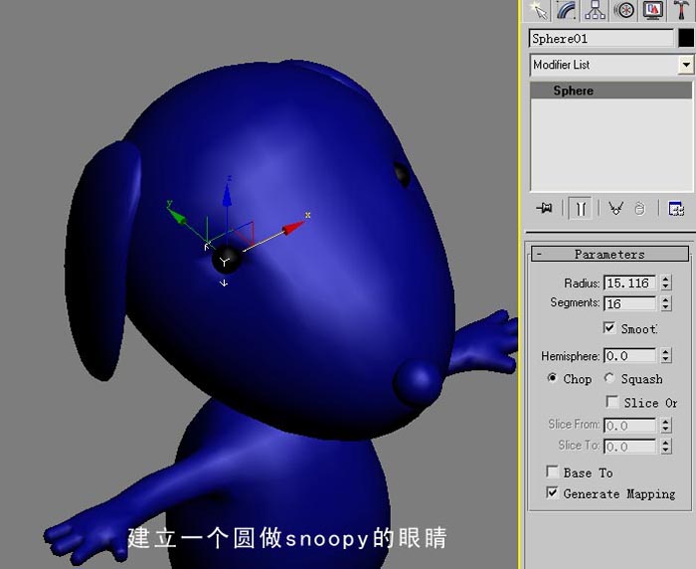Adjust the Slice From spinner
This screenshot has height=569, width=696.
tap(665, 426)
